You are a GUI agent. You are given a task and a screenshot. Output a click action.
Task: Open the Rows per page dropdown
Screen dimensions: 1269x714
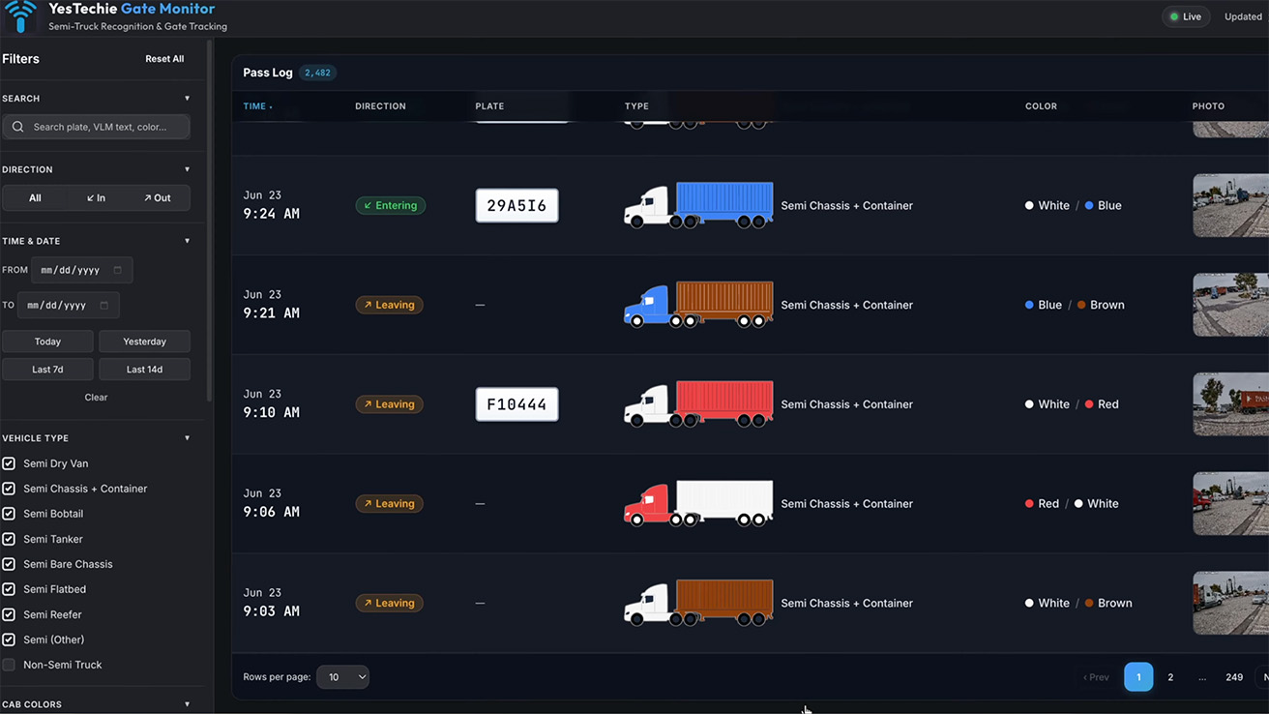click(343, 677)
